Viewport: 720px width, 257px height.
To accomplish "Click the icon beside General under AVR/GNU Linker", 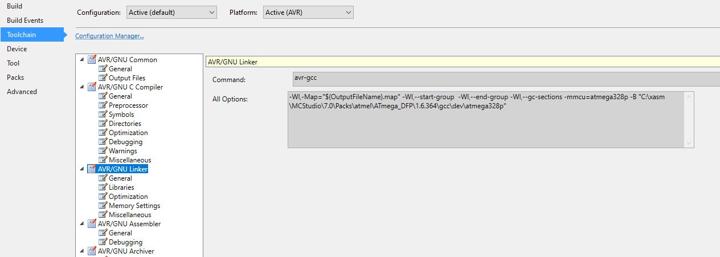I will click(x=103, y=178).
